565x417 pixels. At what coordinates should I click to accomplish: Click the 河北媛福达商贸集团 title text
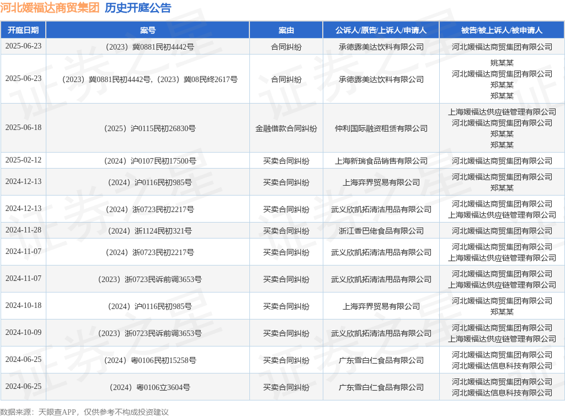50,8
